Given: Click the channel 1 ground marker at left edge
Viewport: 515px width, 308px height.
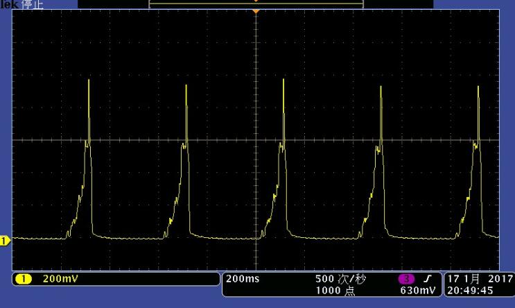Looking at the screenshot, I should click(4, 241).
